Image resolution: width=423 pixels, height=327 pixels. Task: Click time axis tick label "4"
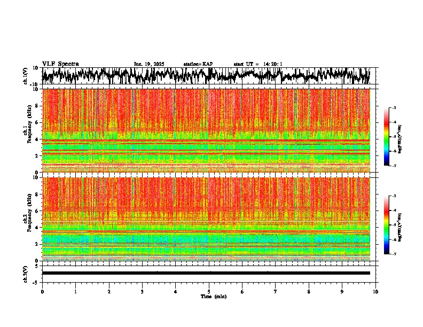tap(176, 292)
